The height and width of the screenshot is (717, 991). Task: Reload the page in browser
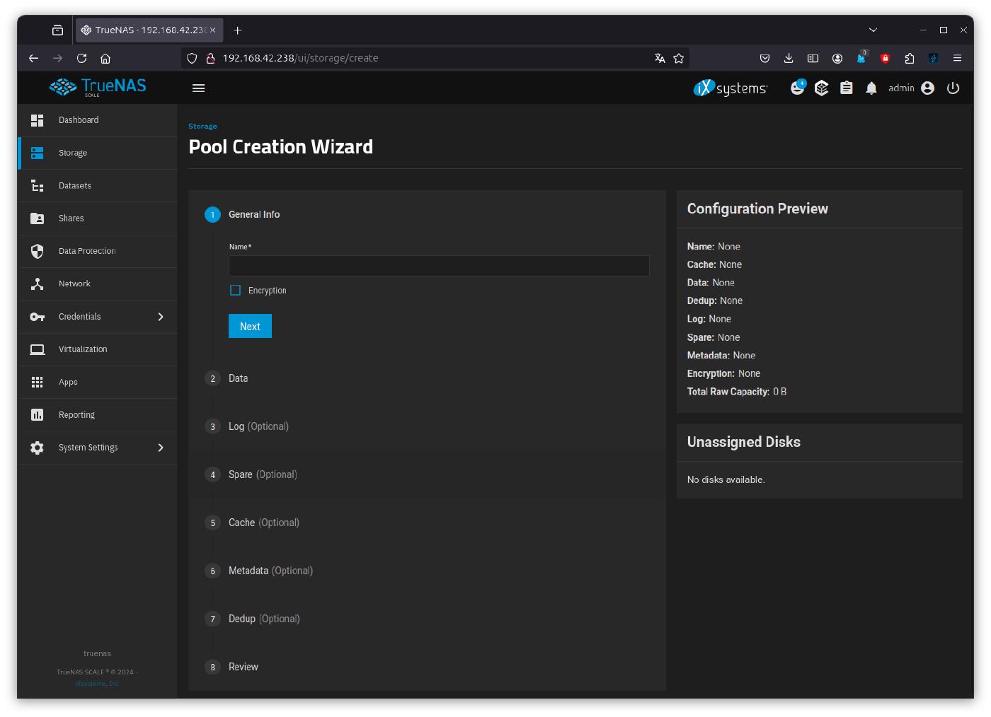82,59
